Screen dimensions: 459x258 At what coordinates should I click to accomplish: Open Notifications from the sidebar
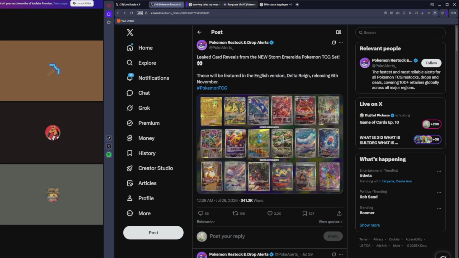[148, 78]
